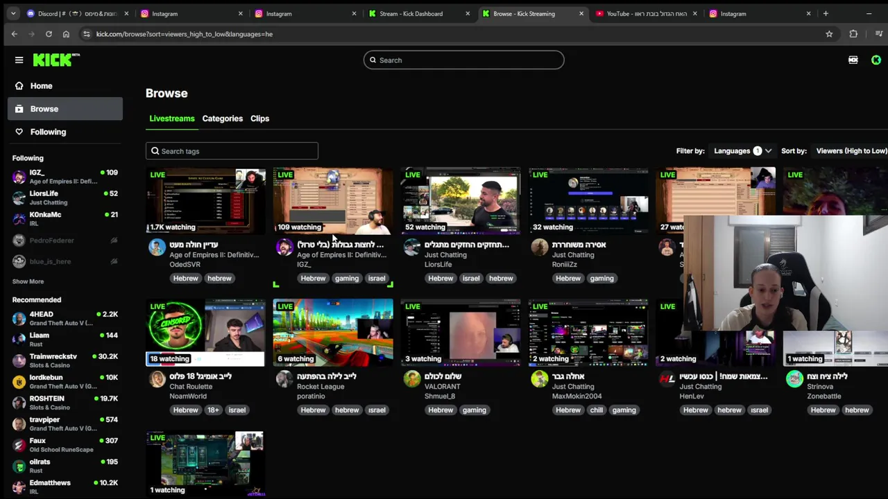This screenshot has height=499, width=888.
Task: Click Chat Roulette category link
Action: click(191, 387)
